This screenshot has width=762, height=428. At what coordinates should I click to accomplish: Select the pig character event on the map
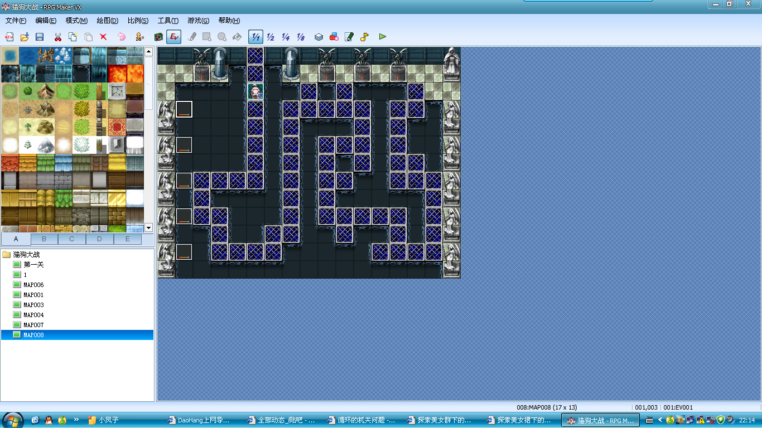[255, 91]
